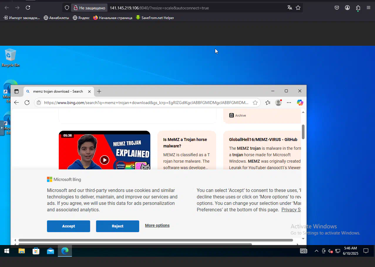This screenshot has width=375, height=267.
Task: Open the Privacy Statement link
Action: [291, 210]
